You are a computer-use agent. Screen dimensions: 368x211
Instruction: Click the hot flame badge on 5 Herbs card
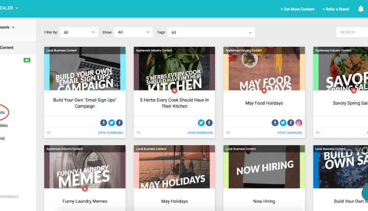174,90
